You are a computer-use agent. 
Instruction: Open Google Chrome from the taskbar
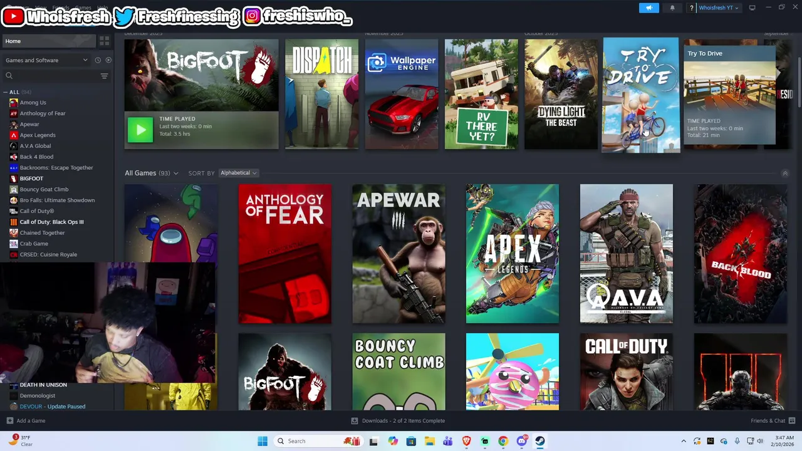point(503,441)
